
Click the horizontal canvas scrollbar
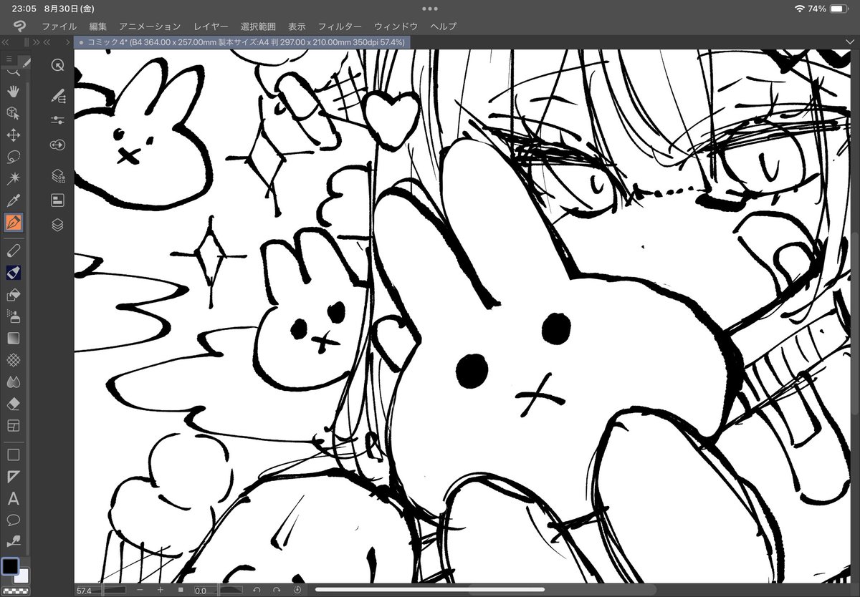[x=430, y=590]
